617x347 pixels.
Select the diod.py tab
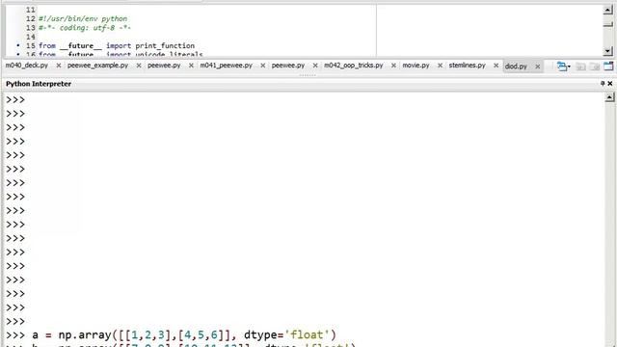(x=516, y=67)
